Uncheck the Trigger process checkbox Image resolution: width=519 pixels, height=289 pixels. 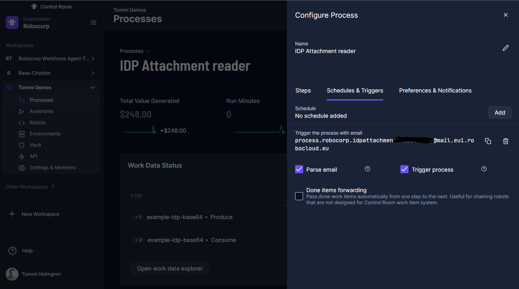tap(404, 169)
